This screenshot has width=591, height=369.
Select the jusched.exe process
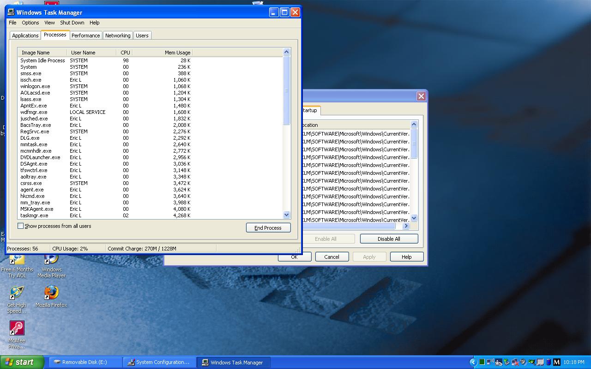pyautogui.click(x=105, y=119)
